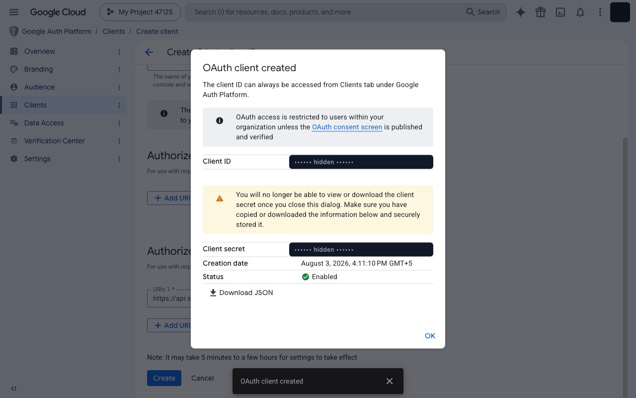
Task: Go to Clients breadcrumb link
Action: [114, 31]
